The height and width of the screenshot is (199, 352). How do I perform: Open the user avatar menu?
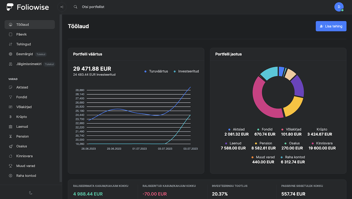(339, 7)
